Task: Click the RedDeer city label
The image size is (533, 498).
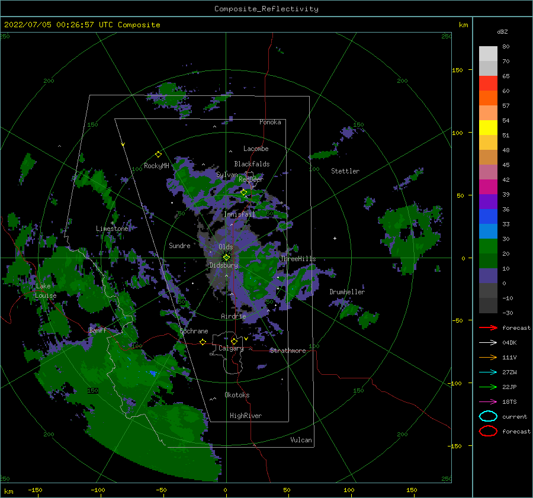Action: coord(251,179)
